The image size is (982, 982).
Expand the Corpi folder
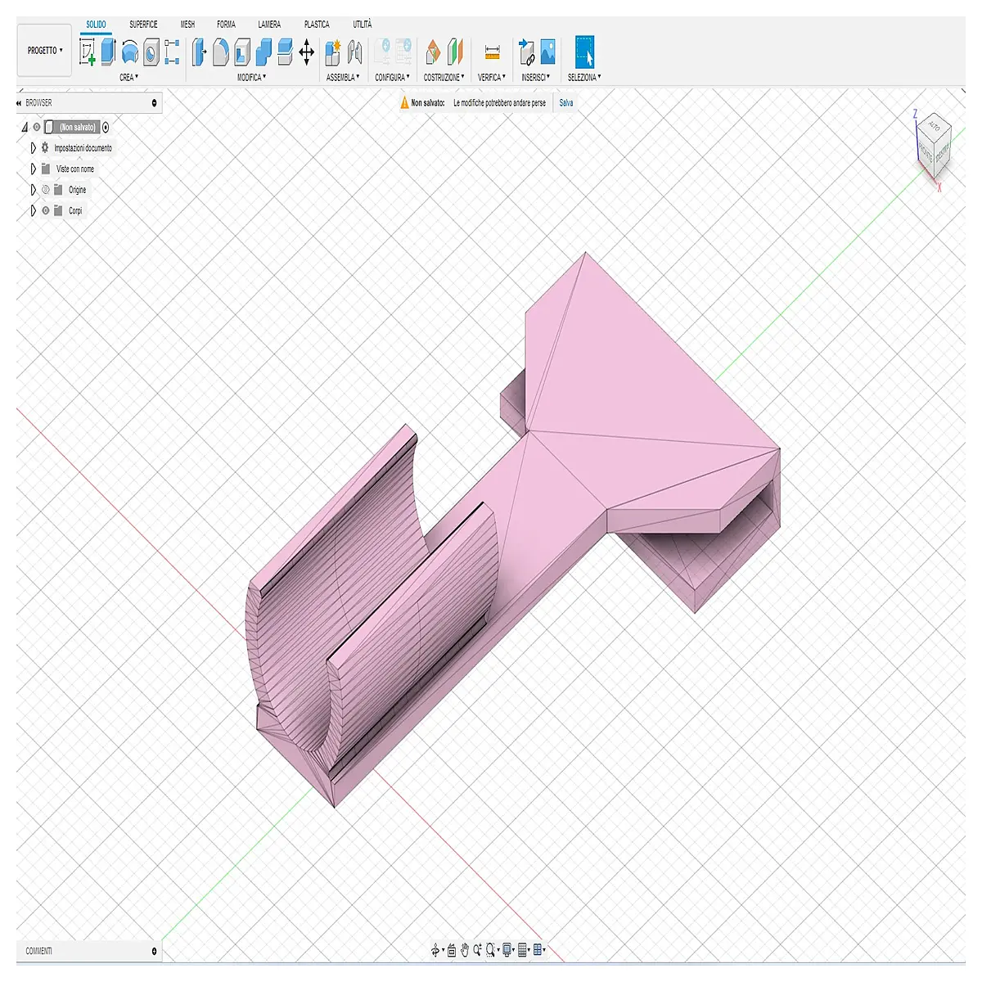34,210
